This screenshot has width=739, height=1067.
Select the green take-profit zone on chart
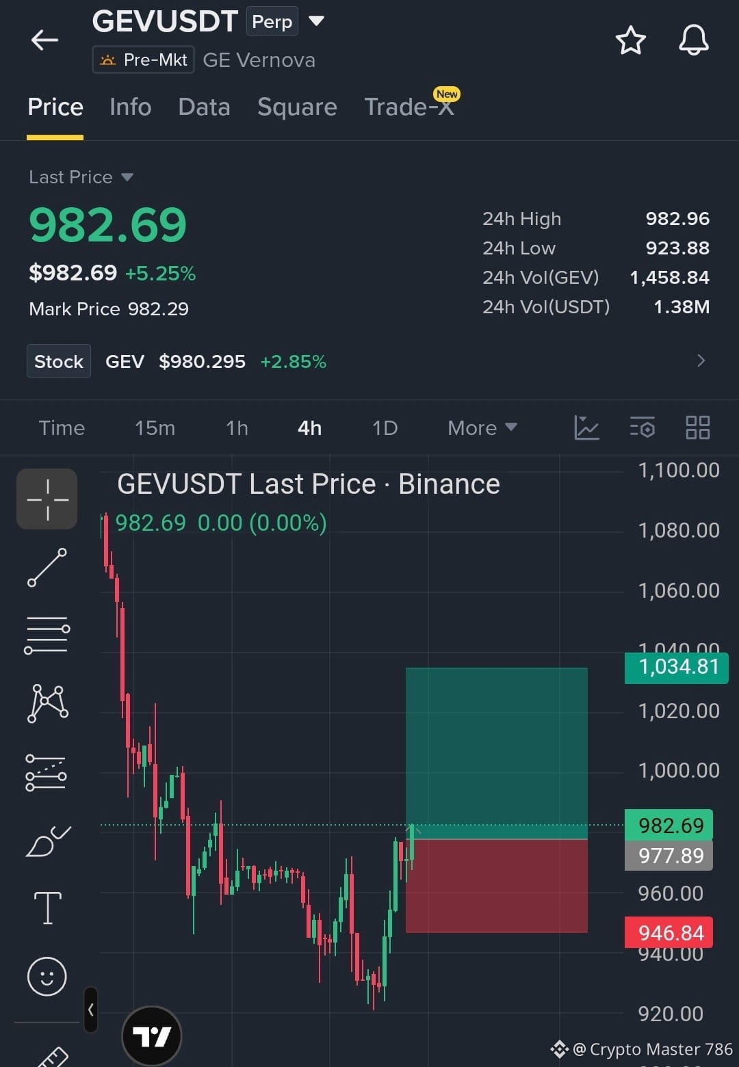pyautogui.click(x=497, y=753)
